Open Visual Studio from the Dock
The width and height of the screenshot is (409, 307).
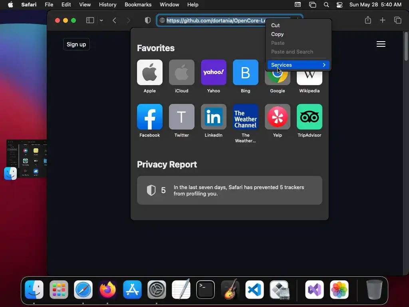click(x=315, y=289)
